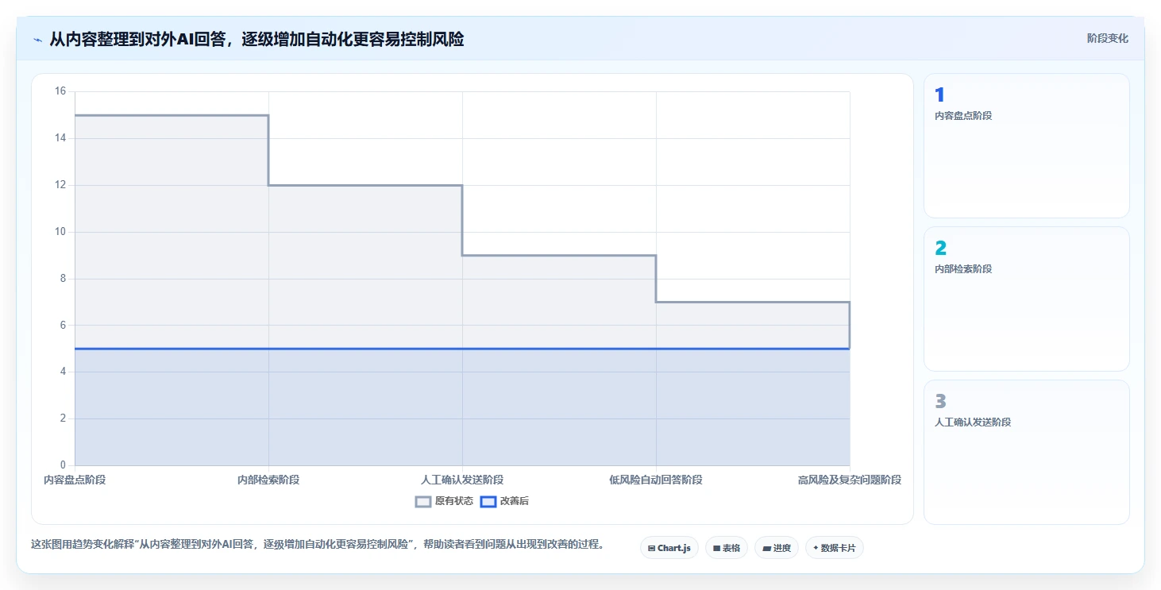Click the y-axis value 14
Screen dimensions: 1161x590
60,138
